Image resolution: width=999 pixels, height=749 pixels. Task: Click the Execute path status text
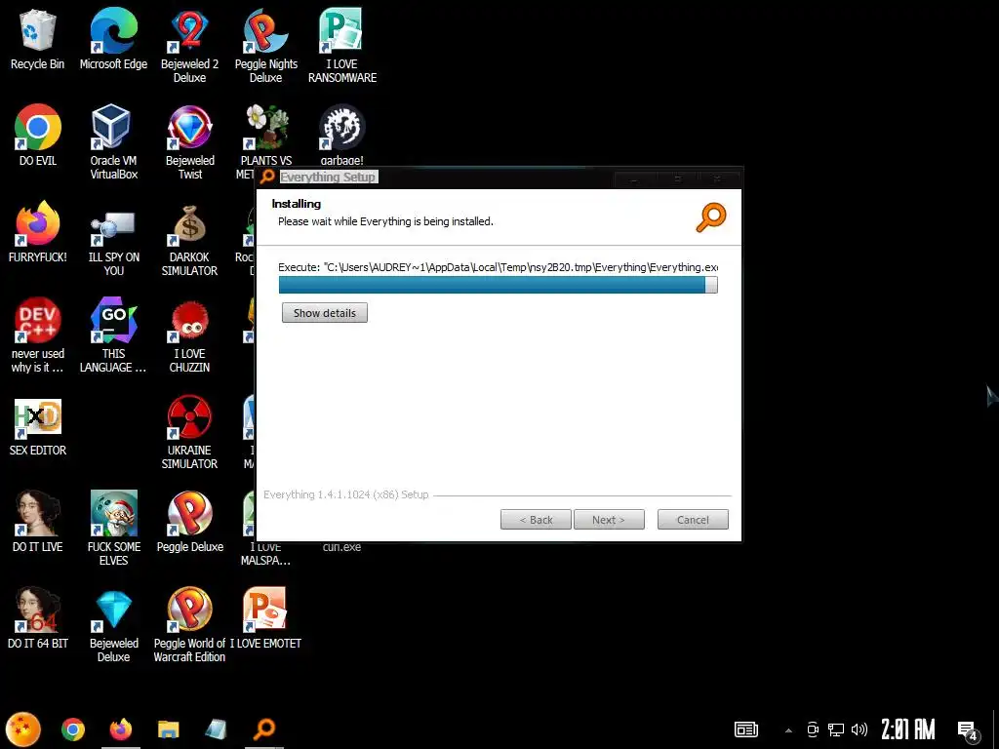click(499, 267)
